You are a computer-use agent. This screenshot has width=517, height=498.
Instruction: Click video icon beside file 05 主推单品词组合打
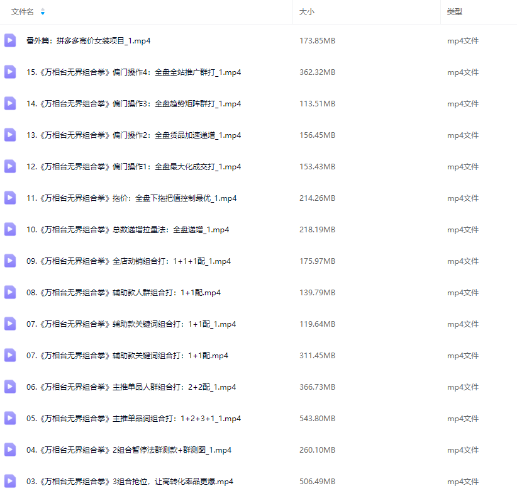(10, 419)
